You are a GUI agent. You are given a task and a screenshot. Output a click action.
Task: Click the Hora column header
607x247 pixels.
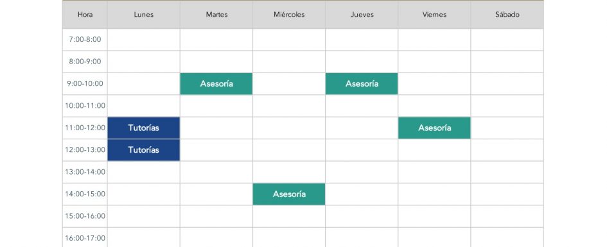click(85, 15)
